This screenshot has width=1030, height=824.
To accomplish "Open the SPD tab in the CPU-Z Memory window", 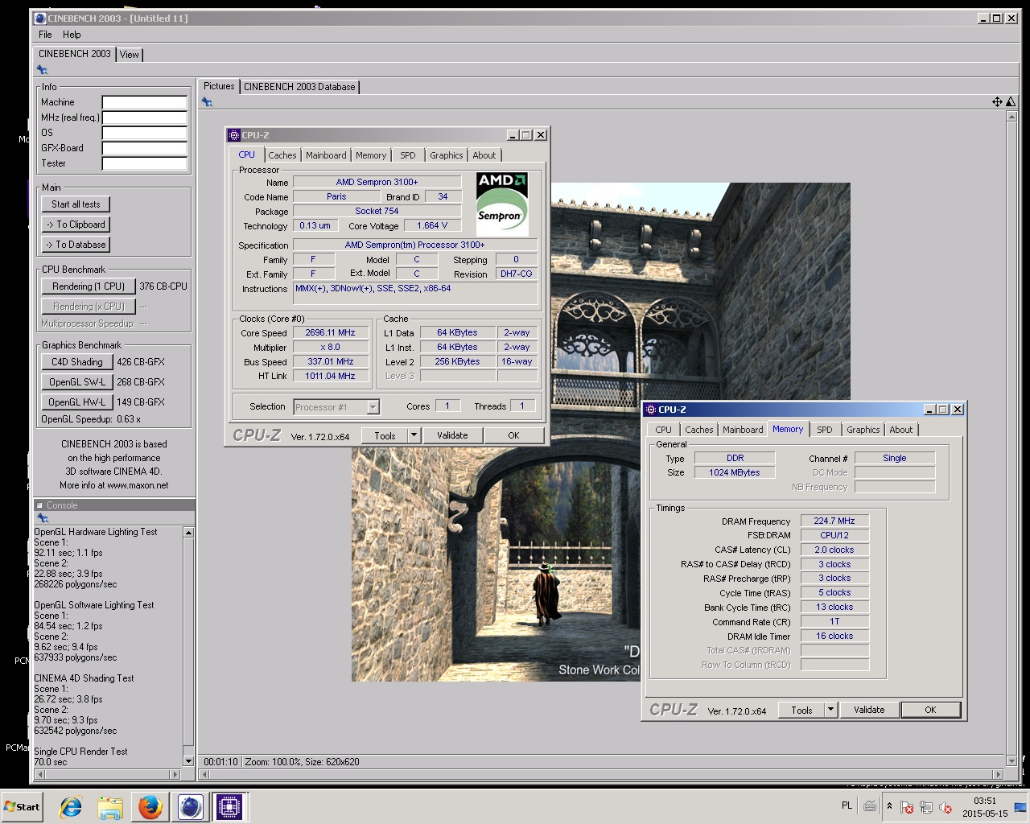I will pos(825,430).
